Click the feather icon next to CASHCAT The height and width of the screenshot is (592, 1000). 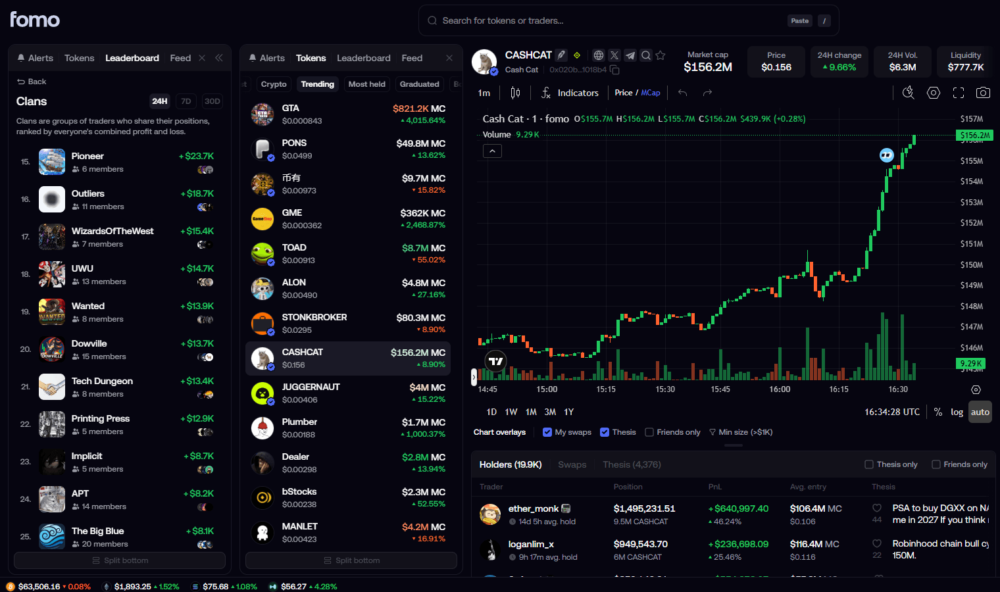(561, 55)
